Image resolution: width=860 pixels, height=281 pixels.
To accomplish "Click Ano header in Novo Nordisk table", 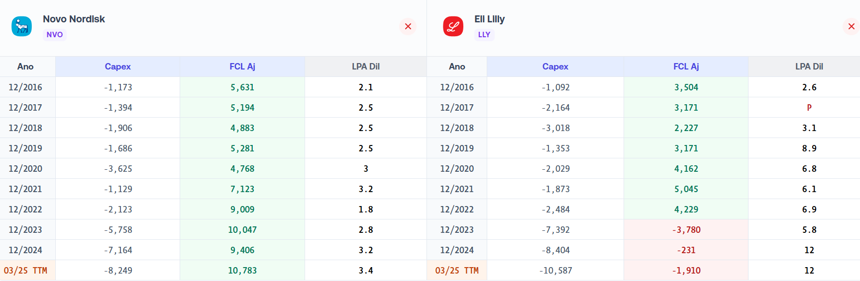I will [25, 67].
